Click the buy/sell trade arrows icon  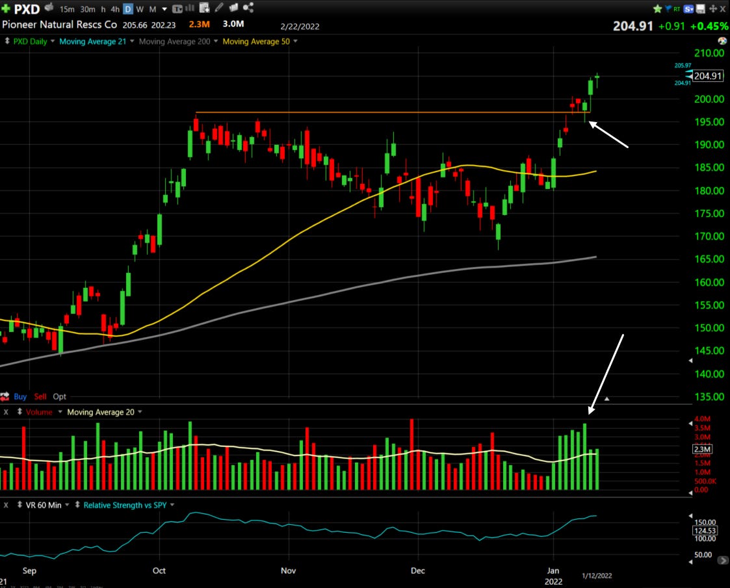[x=5, y=396]
